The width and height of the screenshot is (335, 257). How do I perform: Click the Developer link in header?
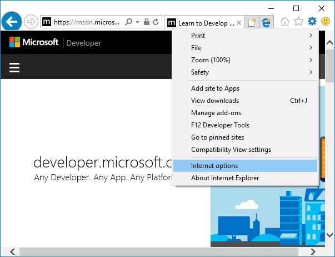pos(84,43)
